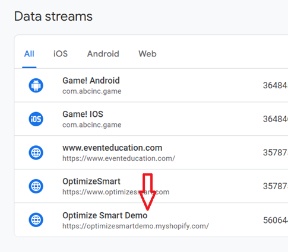This screenshot has width=288, height=252.
Task: Click stream ID in www.eventeducation.com row
Action: (276, 152)
